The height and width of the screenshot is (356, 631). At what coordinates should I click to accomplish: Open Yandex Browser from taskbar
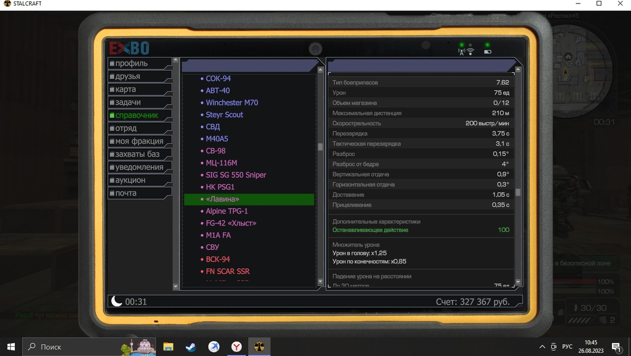coord(237,347)
